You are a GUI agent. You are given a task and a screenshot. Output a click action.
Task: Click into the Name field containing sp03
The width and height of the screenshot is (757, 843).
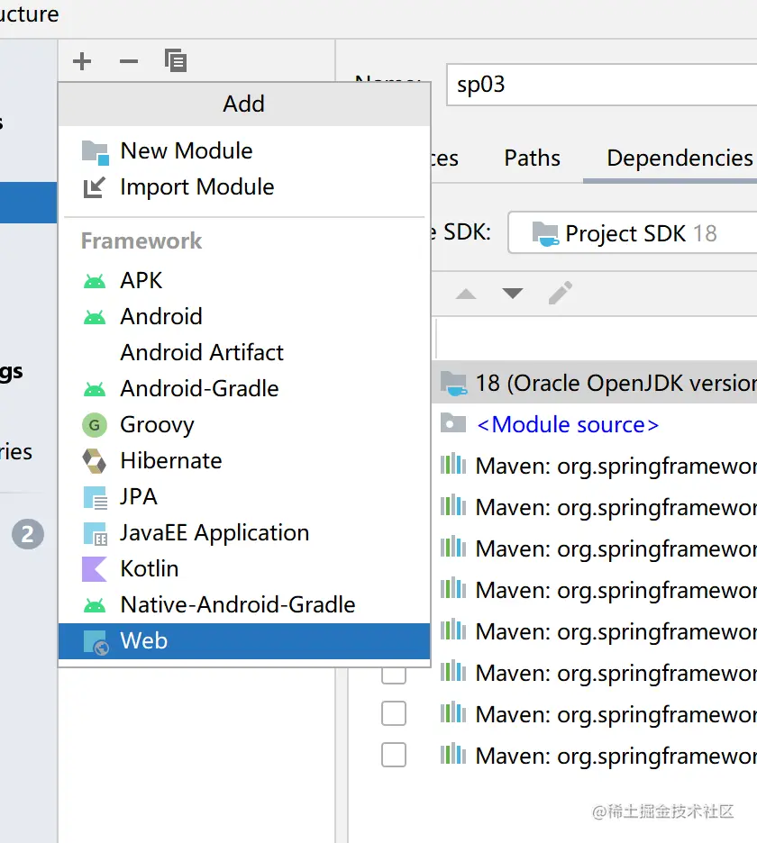[x=601, y=85]
